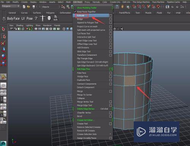Click the Open scene folder icon
The image size is (190, 146).
pos(28,7)
